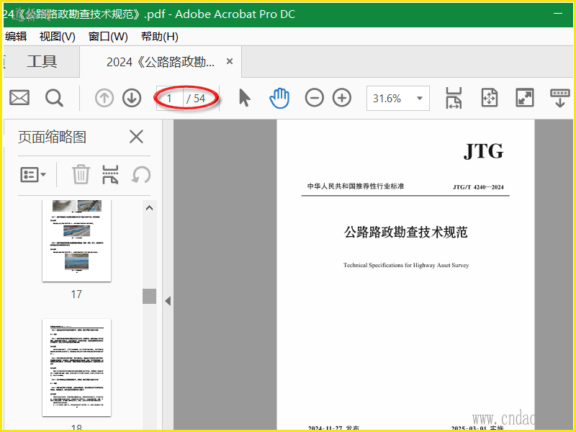This screenshot has height=432, width=576.
Task: Enter full screen mode icon
Action: [x=525, y=98]
